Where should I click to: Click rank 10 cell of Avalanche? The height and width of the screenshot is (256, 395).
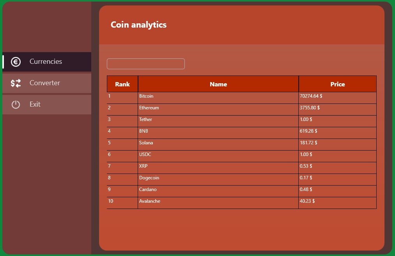(122, 203)
